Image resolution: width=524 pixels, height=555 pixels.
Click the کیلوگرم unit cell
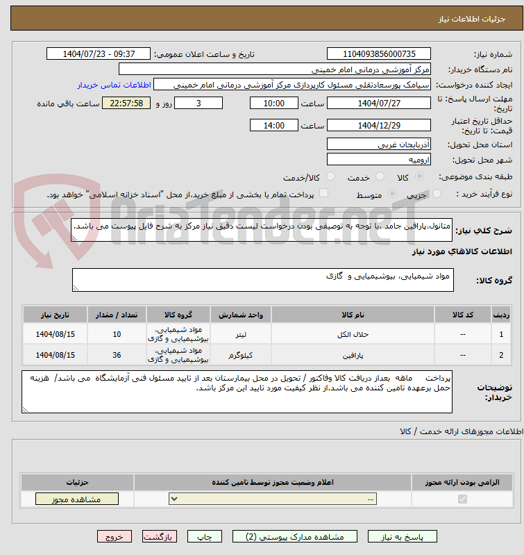tap(240, 355)
